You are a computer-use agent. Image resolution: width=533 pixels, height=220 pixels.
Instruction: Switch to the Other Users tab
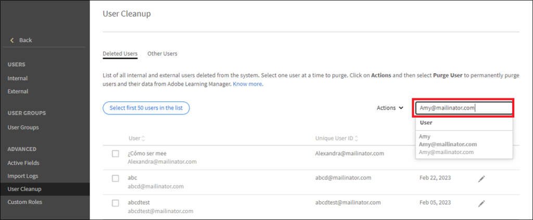click(x=162, y=54)
